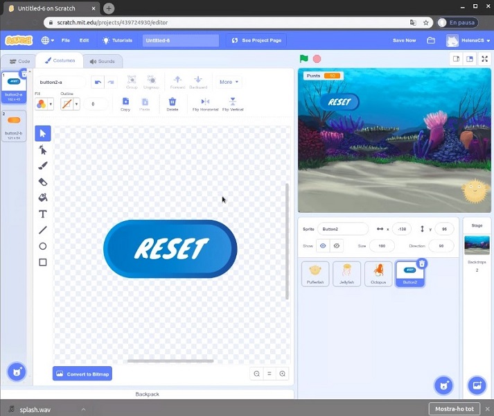Viewport: 494px width, 416px height.
Task: Select the Brush tool
Action: pos(43,166)
